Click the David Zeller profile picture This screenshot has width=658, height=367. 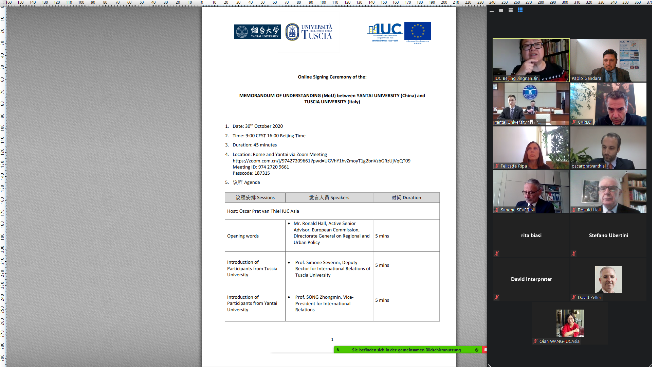click(608, 279)
